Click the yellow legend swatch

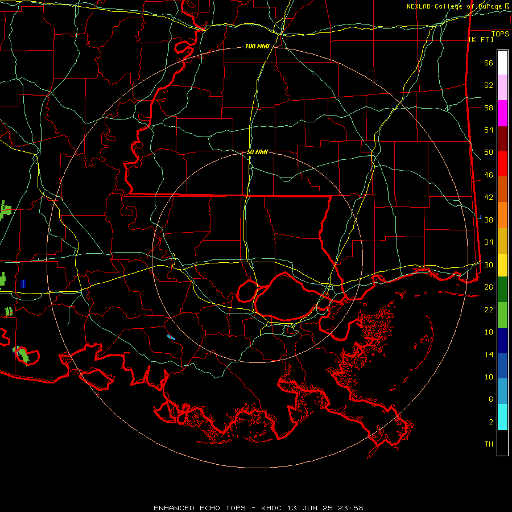pyautogui.click(x=502, y=265)
